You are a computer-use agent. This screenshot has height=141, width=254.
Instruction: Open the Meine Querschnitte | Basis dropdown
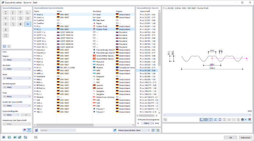[134, 130]
